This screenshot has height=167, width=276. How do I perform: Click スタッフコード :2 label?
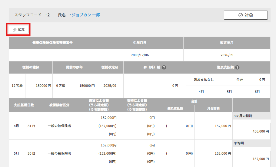click(32, 15)
